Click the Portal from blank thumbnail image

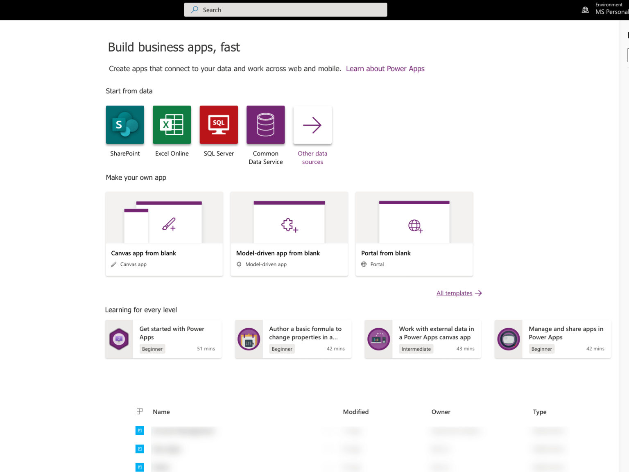point(414,218)
